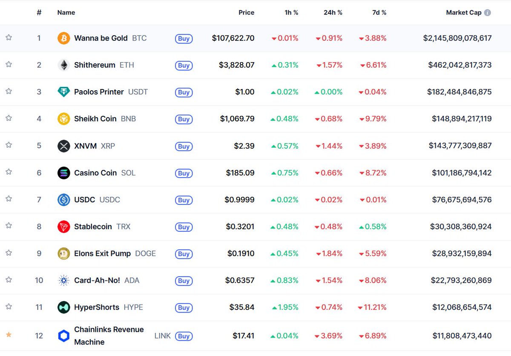The height and width of the screenshot is (356, 511).
Task: Sort by Market Cap column header
Action: pyautogui.click(x=464, y=13)
